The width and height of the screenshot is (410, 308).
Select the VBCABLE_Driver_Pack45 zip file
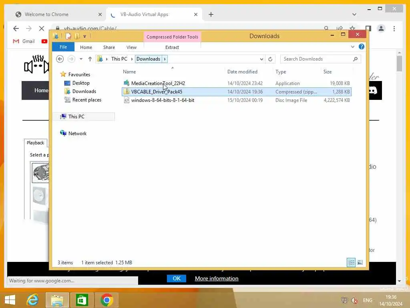[x=236, y=92]
